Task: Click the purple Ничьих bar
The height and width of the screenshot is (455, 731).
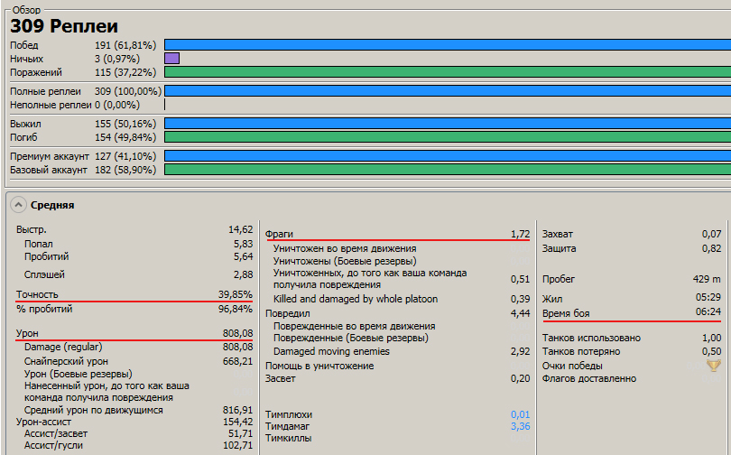Action: 172,59
